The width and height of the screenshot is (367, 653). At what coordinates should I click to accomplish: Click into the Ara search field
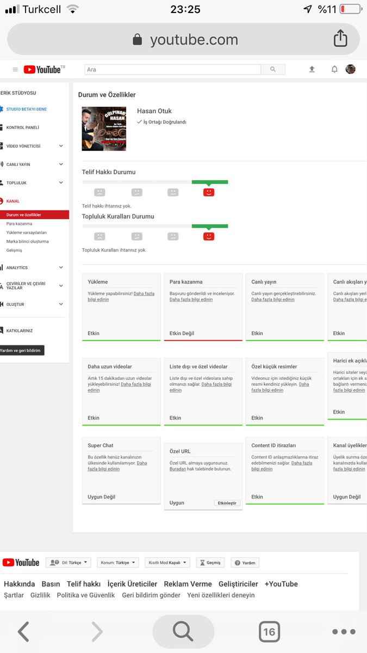[x=173, y=70]
